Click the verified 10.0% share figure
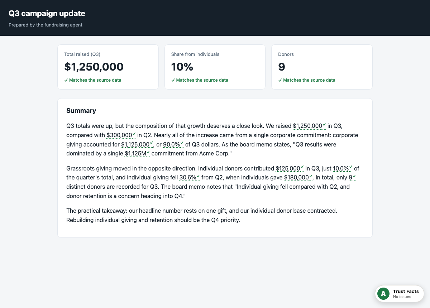430x308 pixels. [x=343, y=169]
